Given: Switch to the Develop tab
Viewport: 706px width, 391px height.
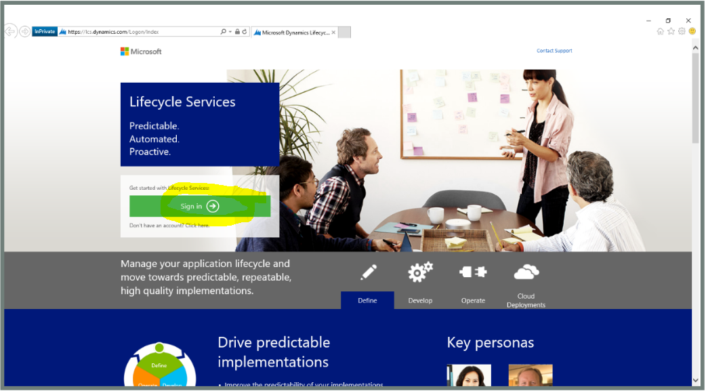Looking at the screenshot, I should [x=420, y=300].
